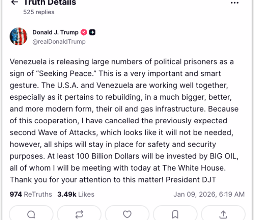This screenshot has width=254, height=220.
Task: Open the three-dot more options menu
Action: pos(234,2)
